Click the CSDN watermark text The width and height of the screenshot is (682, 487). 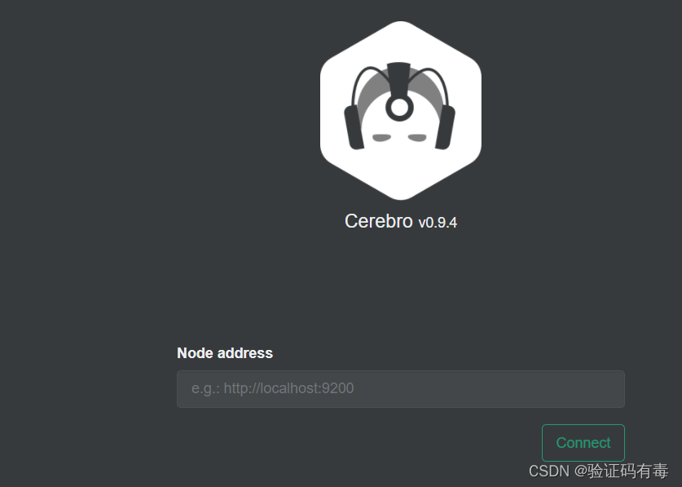tap(549, 472)
